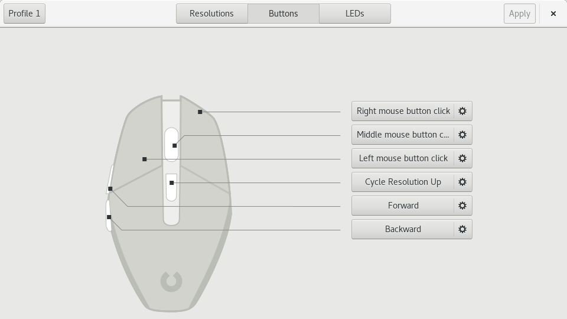This screenshot has height=319, width=567.
Task: Click gear icon beside Middle mouse button
Action: [462, 135]
